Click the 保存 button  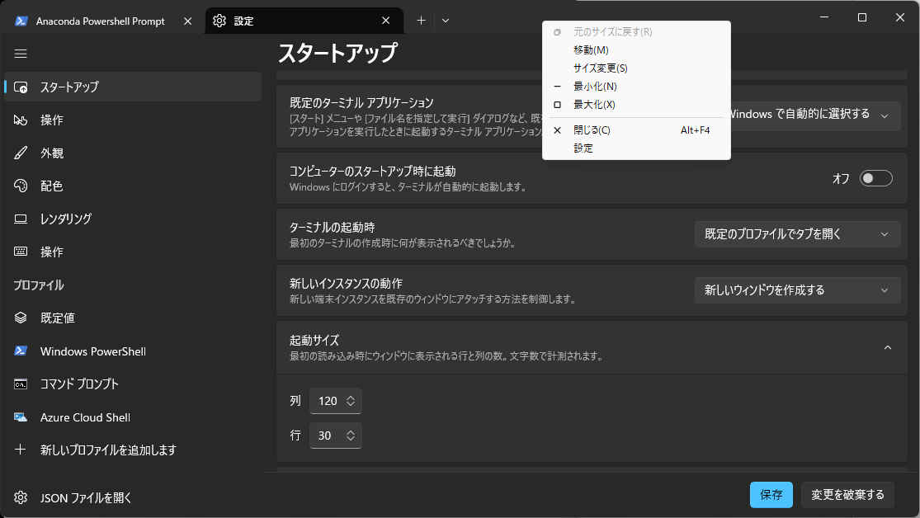771,495
